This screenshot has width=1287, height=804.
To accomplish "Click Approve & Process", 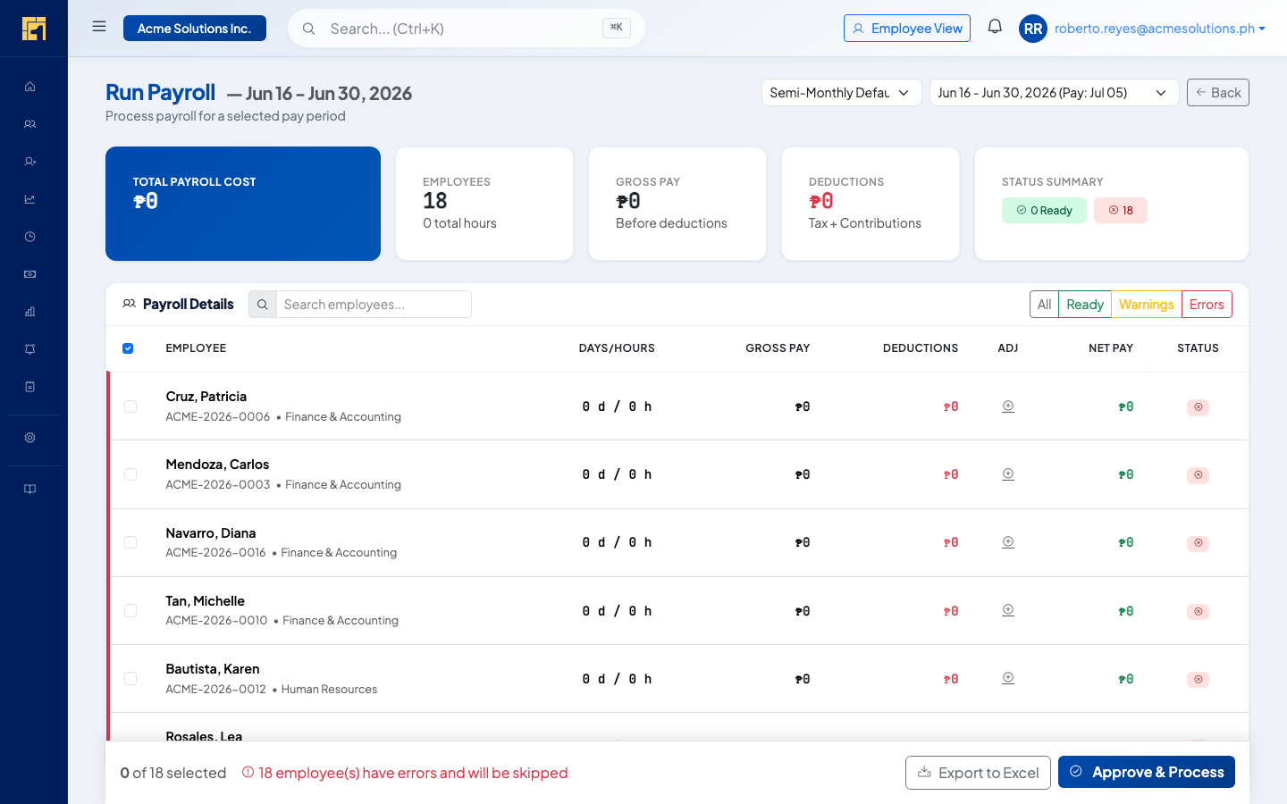I will pos(1147,772).
